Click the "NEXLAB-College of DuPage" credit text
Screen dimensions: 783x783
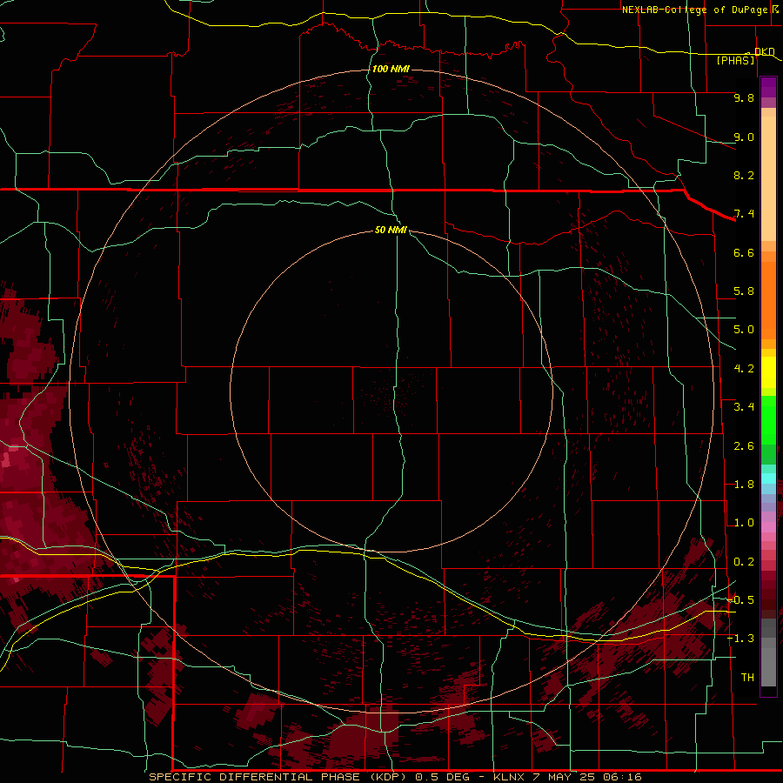coord(694,10)
